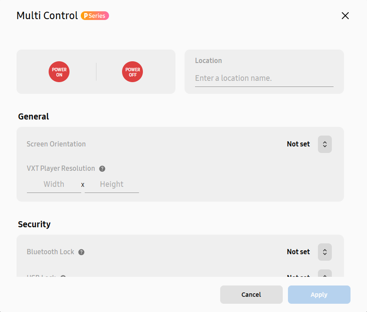Focus the Height resolution field

tap(112, 184)
